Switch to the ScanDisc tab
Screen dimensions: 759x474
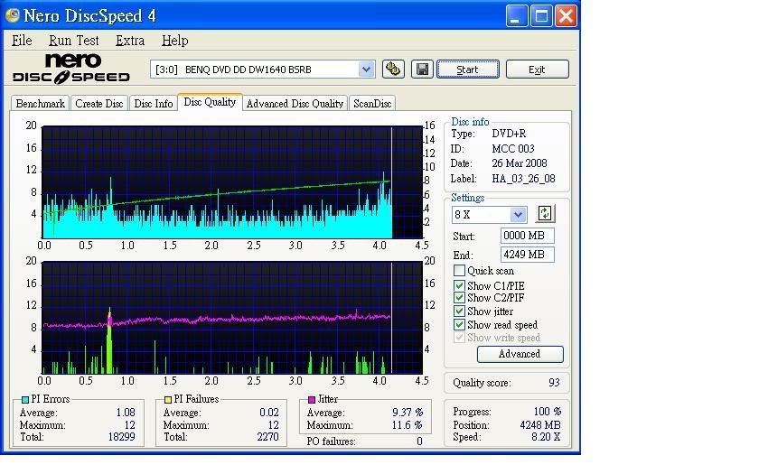(x=372, y=104)
